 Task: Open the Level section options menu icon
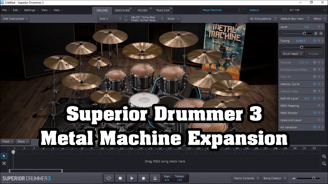pyautogui.click(x=319, y=27)
